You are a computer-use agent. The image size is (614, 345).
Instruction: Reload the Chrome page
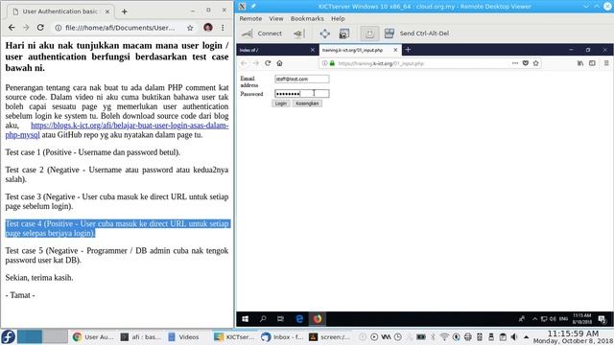40,28
